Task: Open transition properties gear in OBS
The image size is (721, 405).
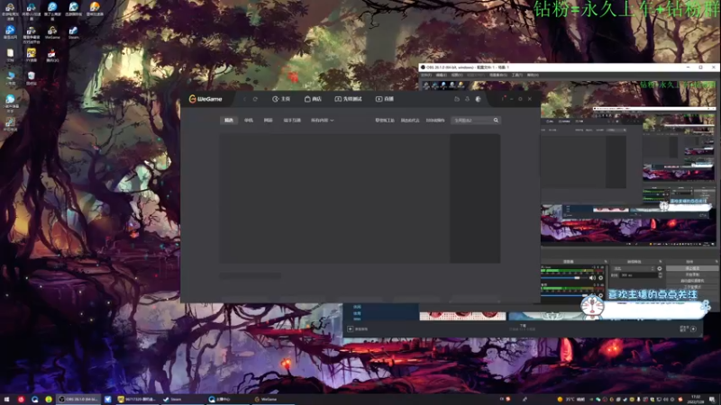Action: pyautogui.click(x=660, y=268)
